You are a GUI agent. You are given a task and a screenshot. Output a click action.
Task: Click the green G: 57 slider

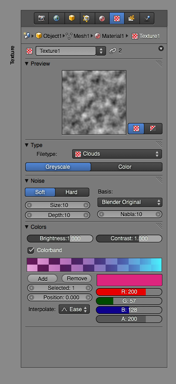pyautogui.click(x=129, y=301)
